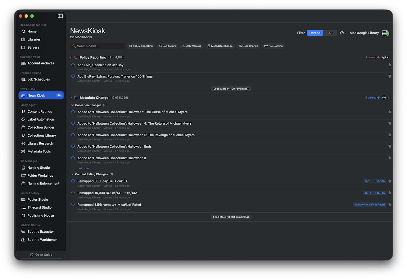Load more Metadata Change items (11,784 remaining)

231,217
